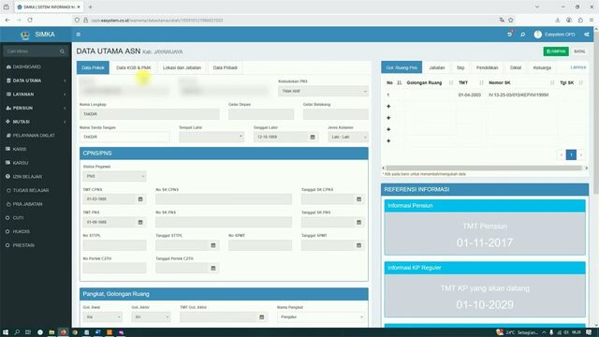Open Windows Start menu
The image size is (599, 337).
tap(6, 332)
